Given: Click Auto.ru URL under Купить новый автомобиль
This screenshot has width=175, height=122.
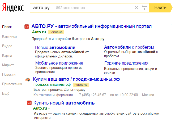Looking at the screenshot, I should pyautogui.click(x=40, y=108).
